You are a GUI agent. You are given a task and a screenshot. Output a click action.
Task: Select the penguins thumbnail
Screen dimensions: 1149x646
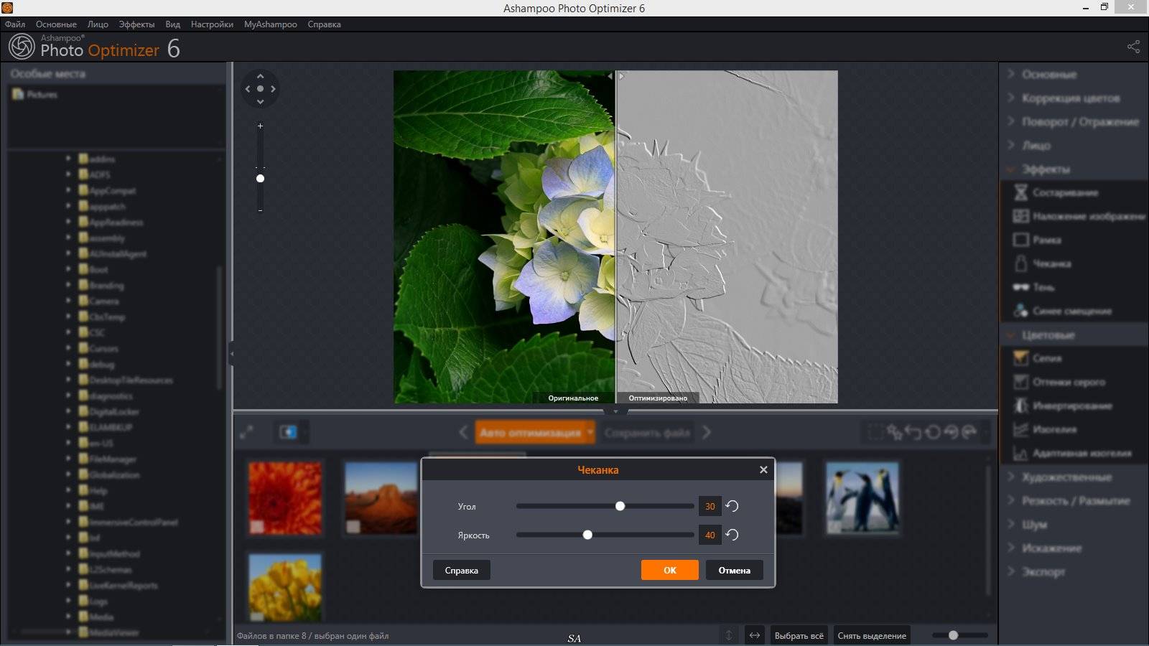[x=862, y=497]
